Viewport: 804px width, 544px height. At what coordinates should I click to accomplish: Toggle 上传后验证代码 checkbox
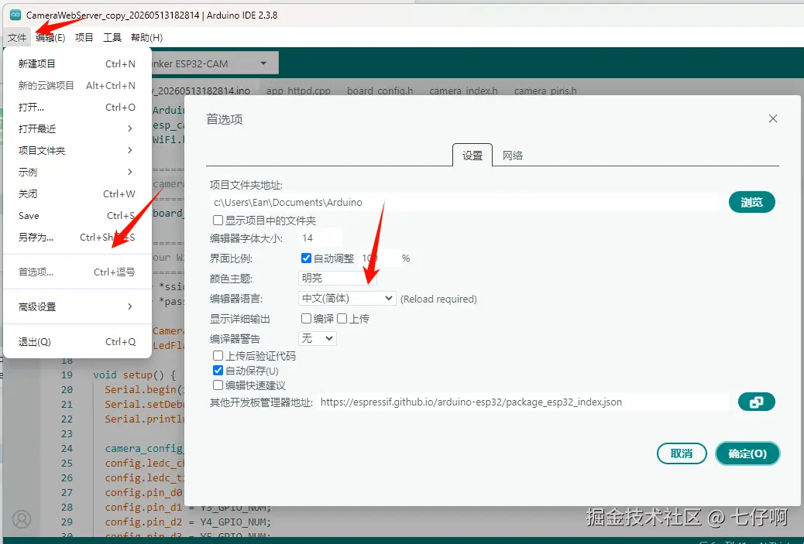[x=218, y=355]
